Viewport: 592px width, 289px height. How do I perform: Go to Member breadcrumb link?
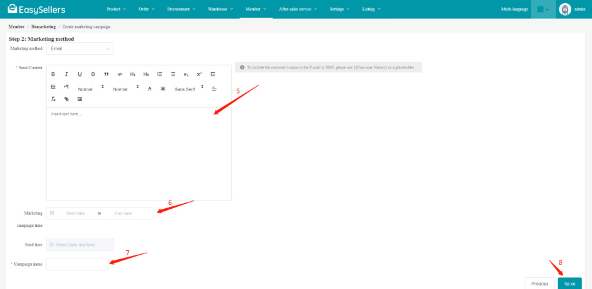(x=16, y=27)
